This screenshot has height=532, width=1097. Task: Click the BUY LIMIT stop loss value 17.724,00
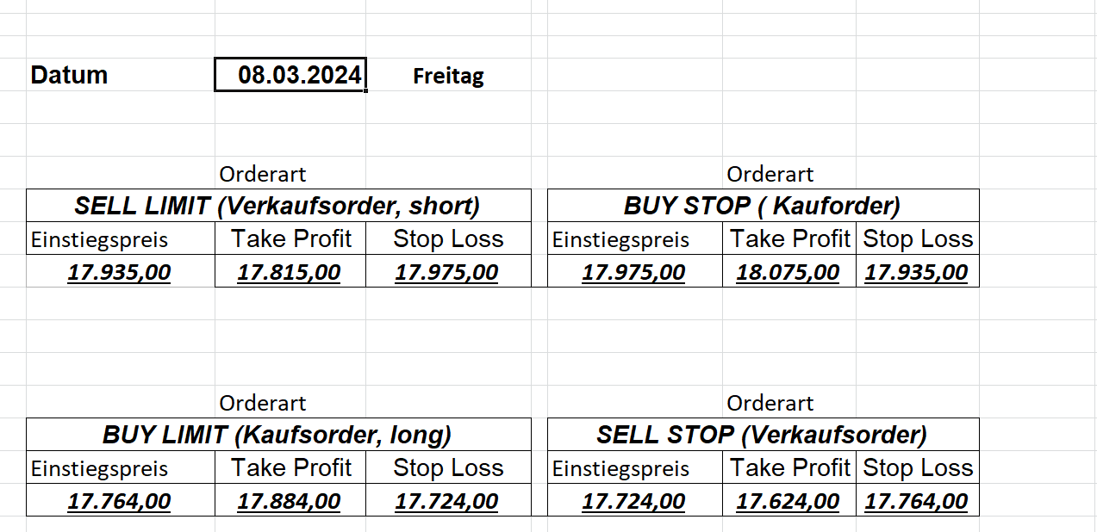pos(447,501)
